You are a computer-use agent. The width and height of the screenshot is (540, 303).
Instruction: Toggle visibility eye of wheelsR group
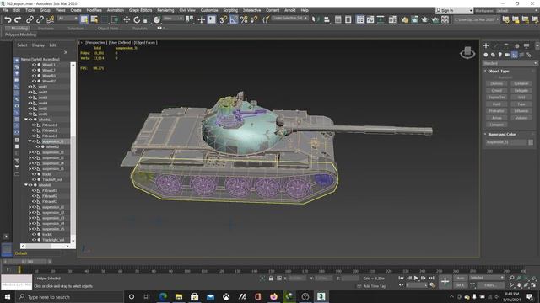(30, 185)
